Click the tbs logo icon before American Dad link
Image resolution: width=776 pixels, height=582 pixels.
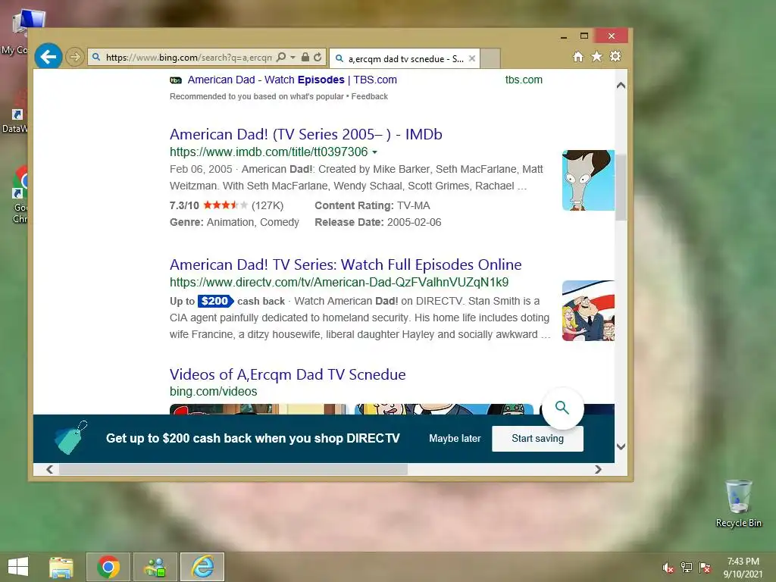point(176,80)
